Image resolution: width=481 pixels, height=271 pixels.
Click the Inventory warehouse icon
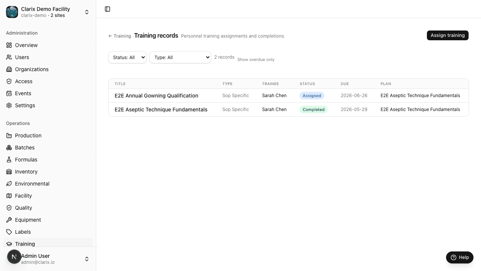[x=9, y=172]
